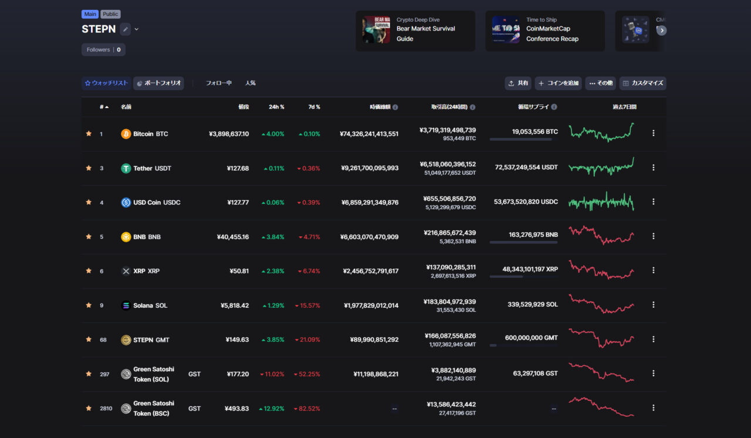The image size is (751, 438).
Task: Open the Bear Market Survival Guide card
Action: pyautogui.click(x=415, y=30)
